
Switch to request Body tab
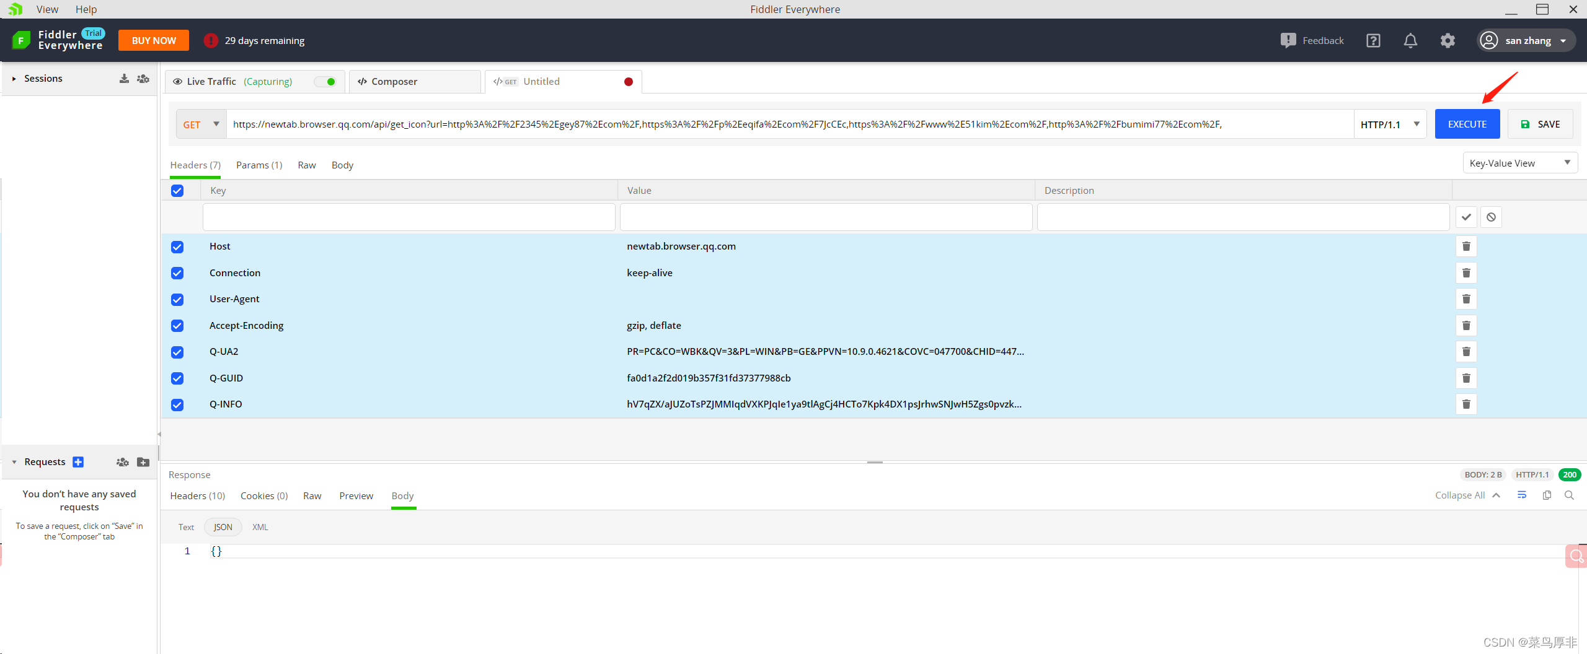(x=342, y=165)
